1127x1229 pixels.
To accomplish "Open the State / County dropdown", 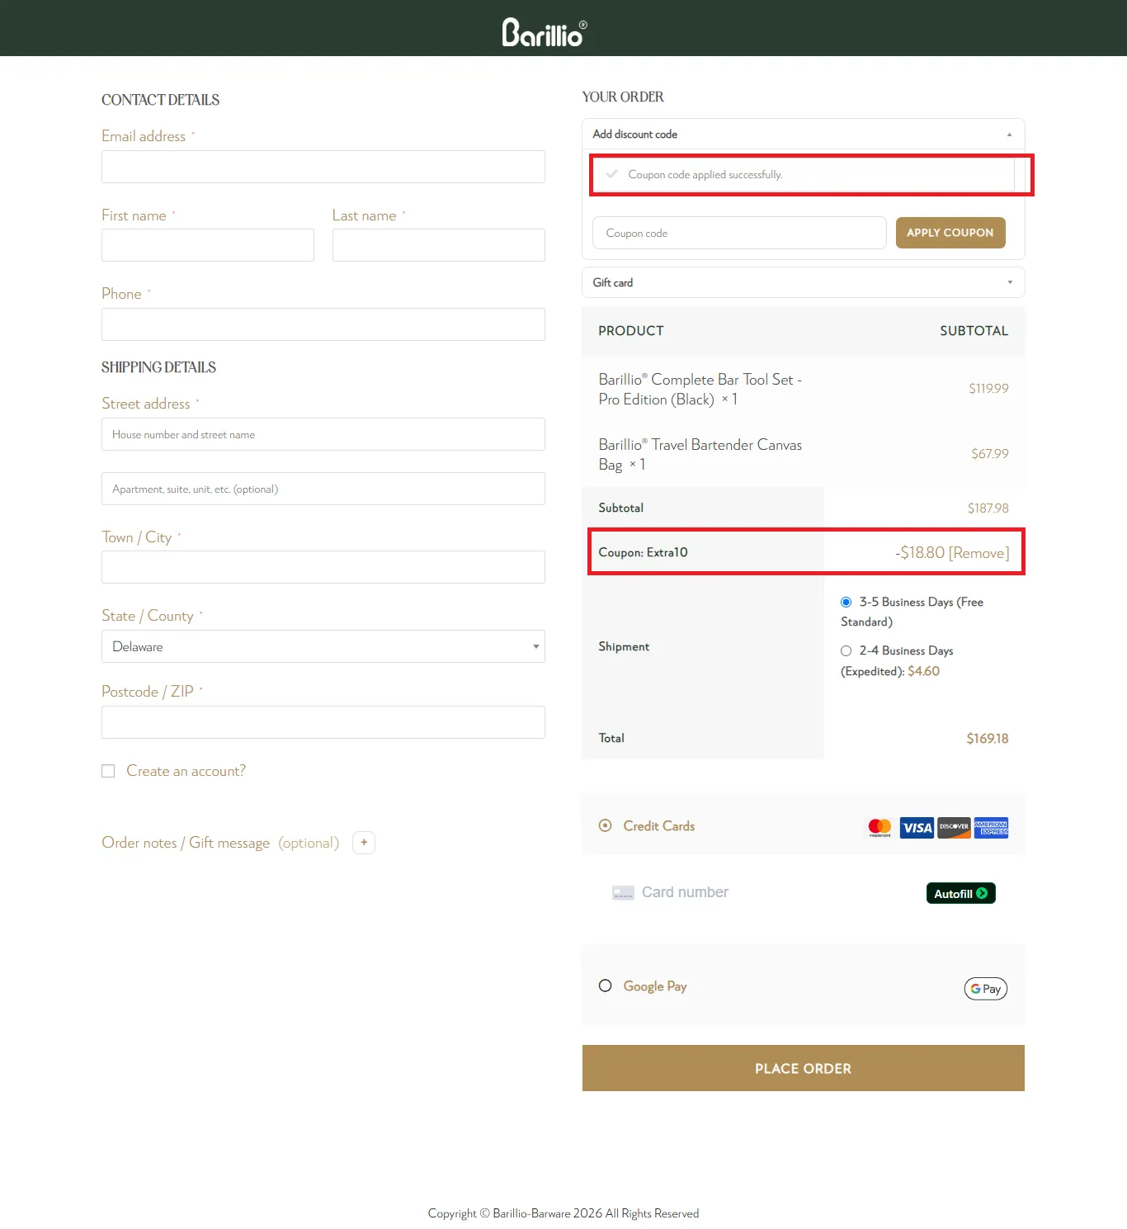I will 323,646.
